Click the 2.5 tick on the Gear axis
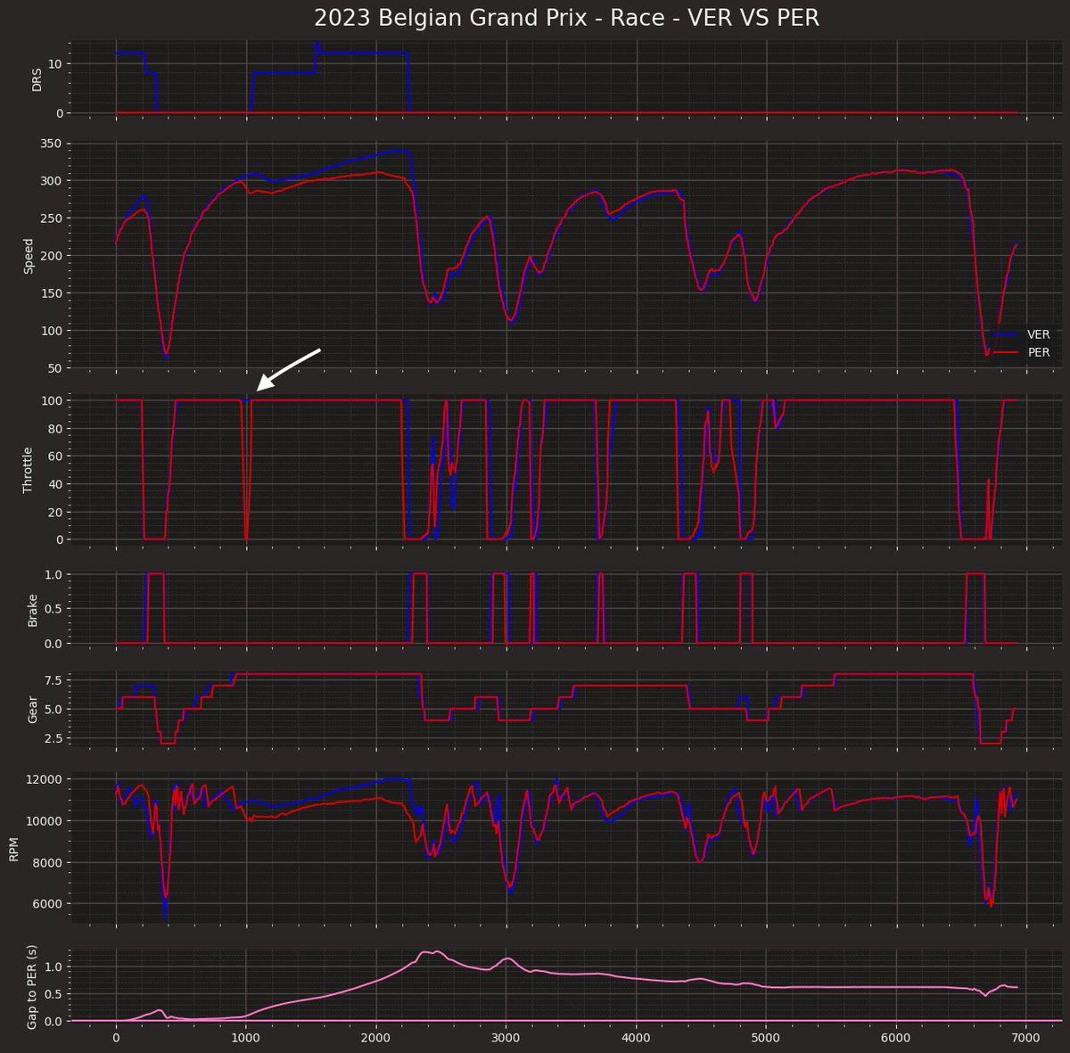 click(53, 738)
